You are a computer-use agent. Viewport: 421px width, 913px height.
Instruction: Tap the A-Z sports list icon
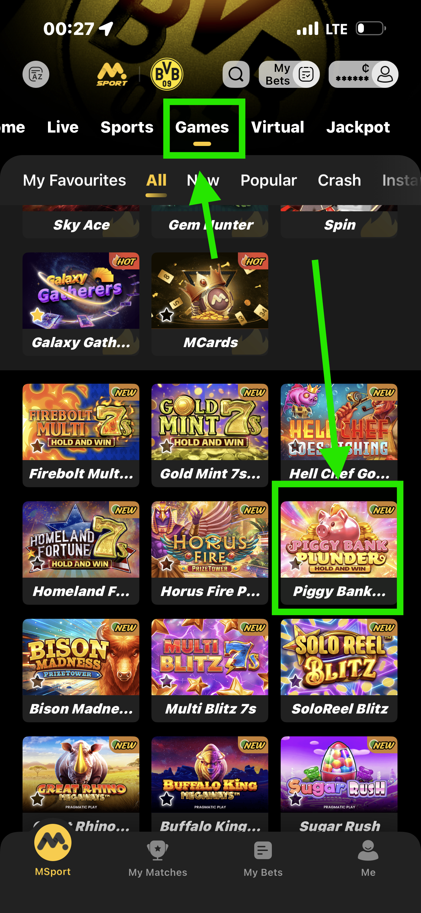[36, 74]
